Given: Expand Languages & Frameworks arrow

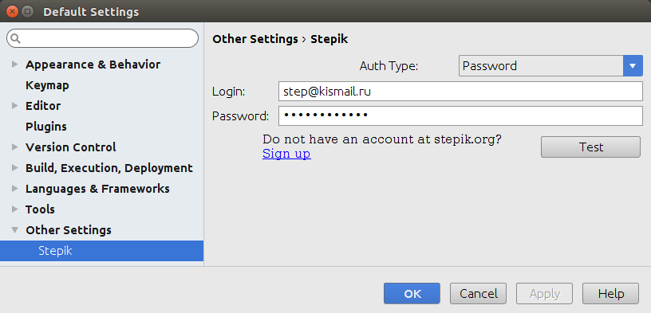Looking at the screenshot, I should pyautogui.click(x=15, y=189).
